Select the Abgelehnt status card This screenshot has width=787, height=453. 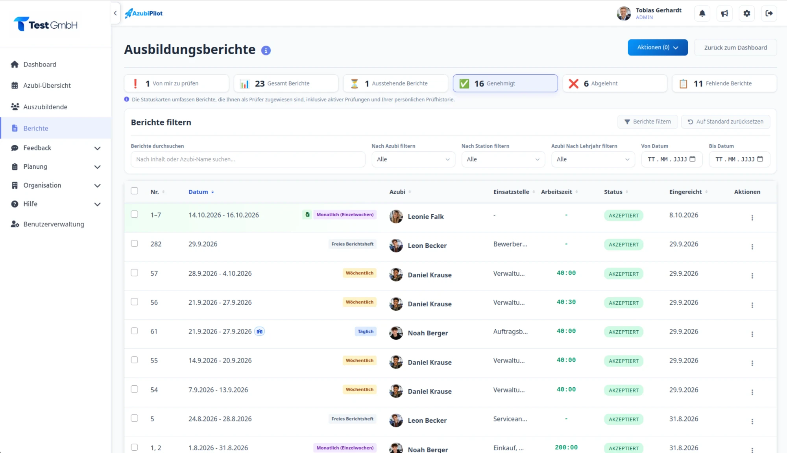[x=615, y=83]
